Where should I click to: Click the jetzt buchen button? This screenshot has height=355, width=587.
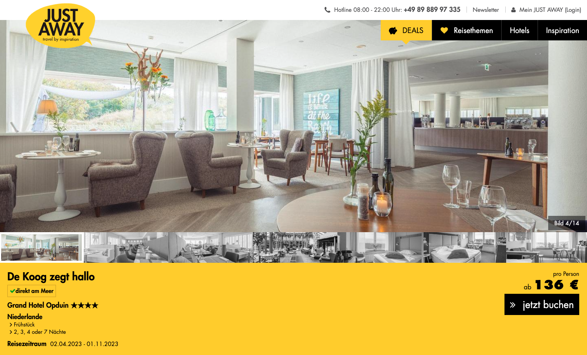(542, 304)
